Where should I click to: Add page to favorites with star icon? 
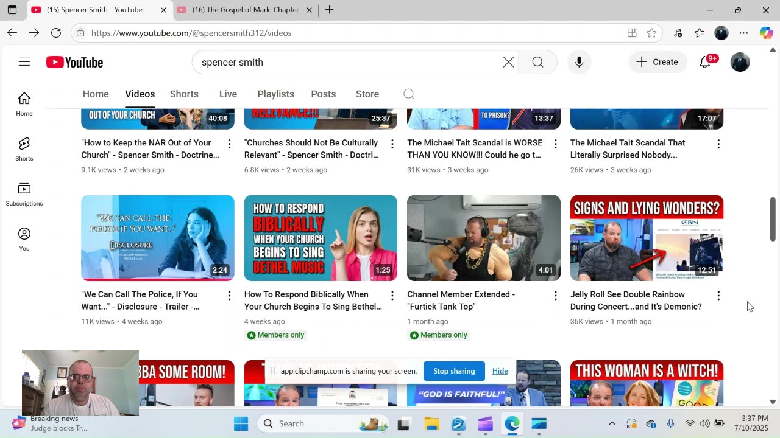point(651,33)
